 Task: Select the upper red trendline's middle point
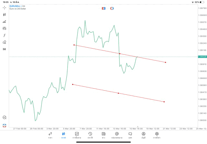point(120,54)
